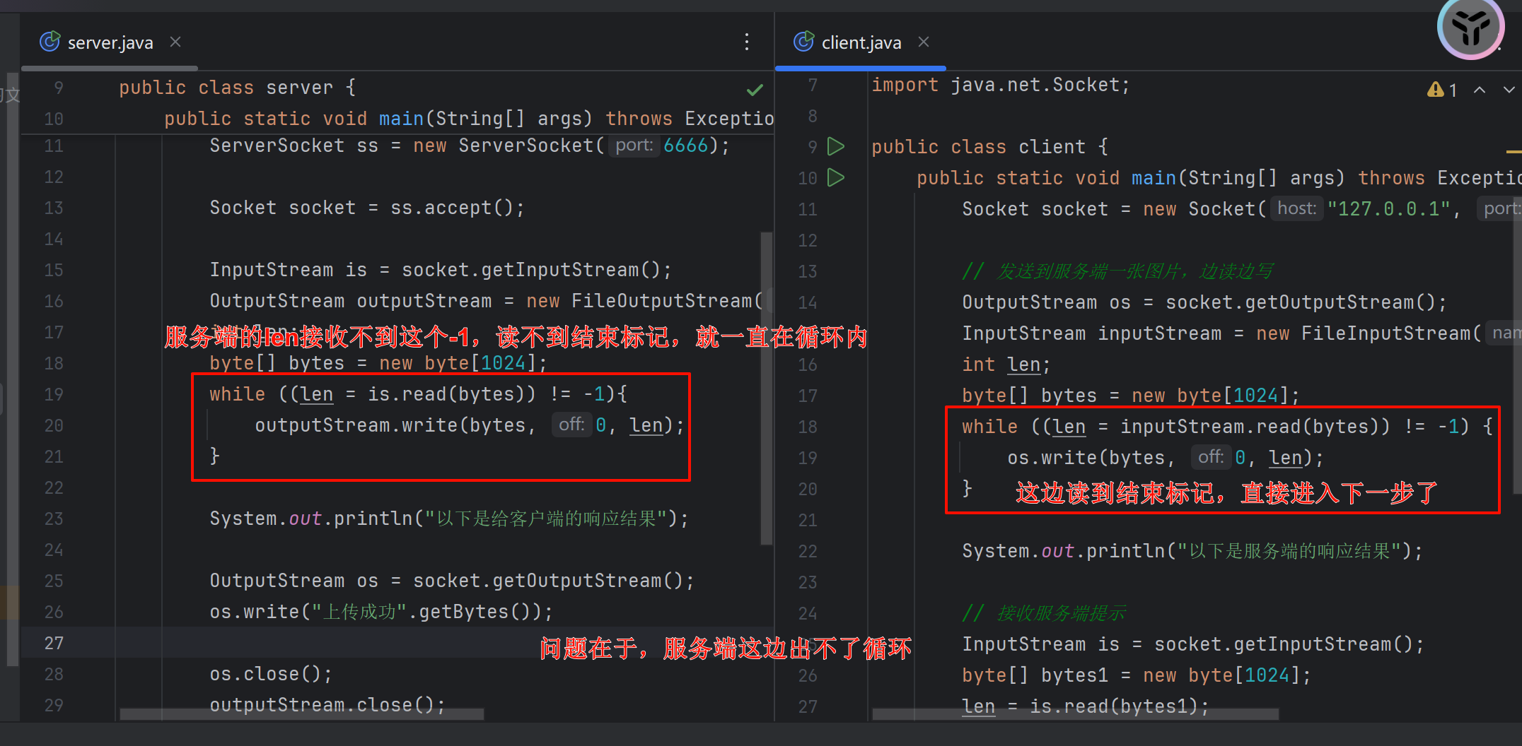The image size is (1522, 746).
Task: Switch to the client.java tab
Action: pos(861,43)
